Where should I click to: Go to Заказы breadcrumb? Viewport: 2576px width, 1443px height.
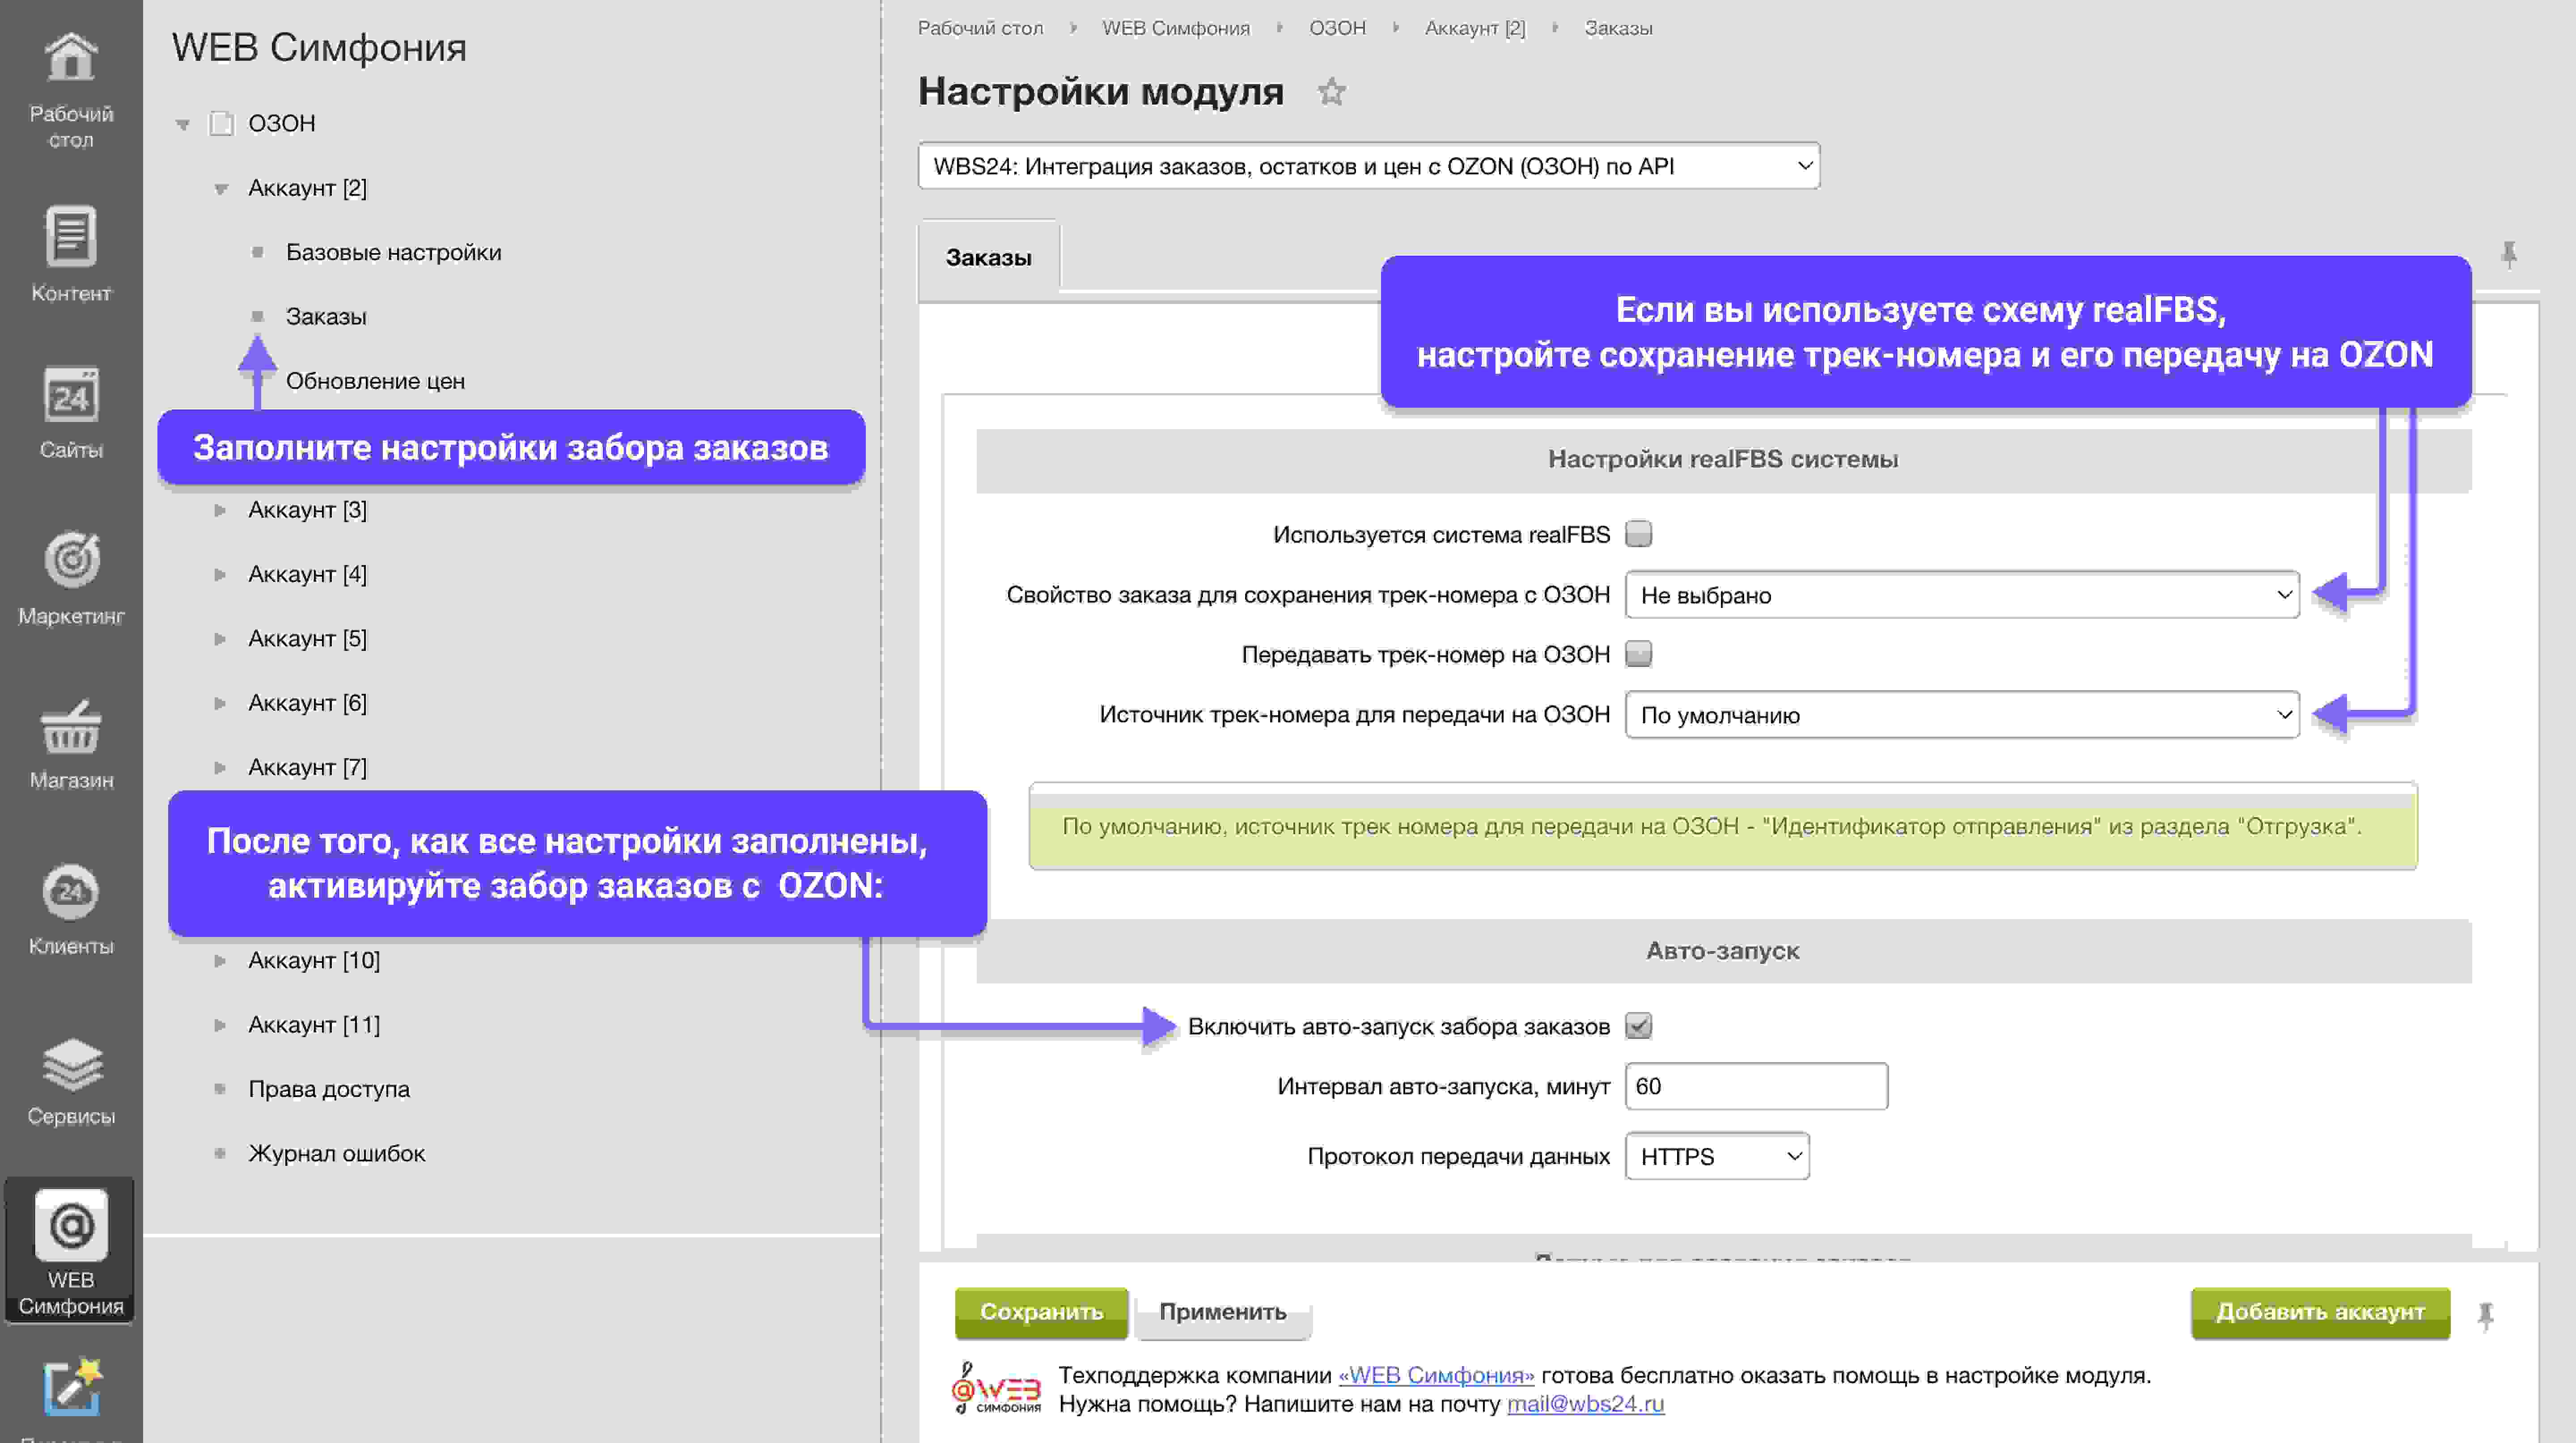[1618, 28]
